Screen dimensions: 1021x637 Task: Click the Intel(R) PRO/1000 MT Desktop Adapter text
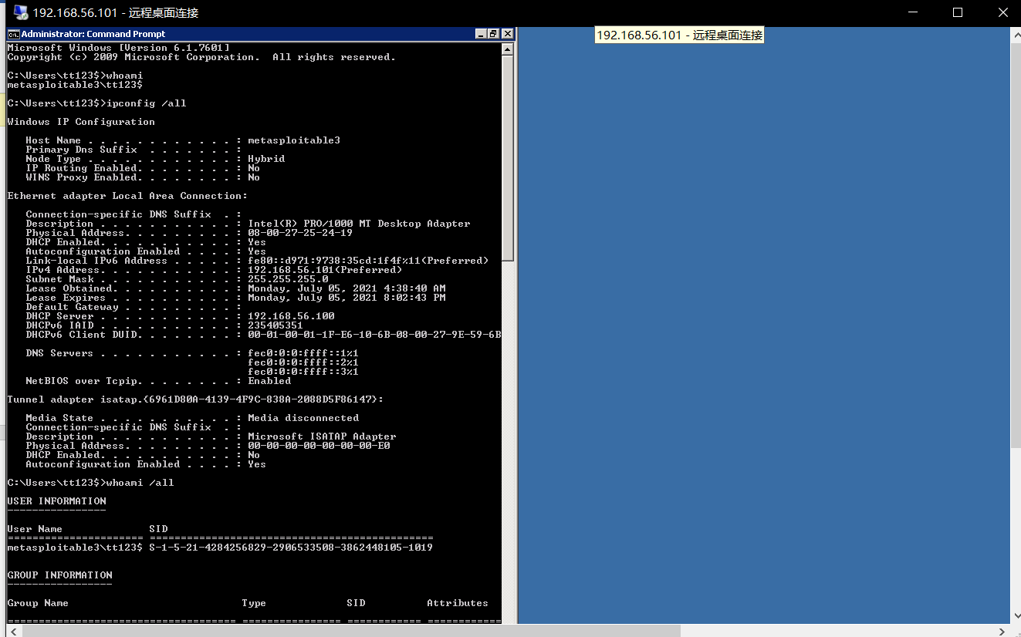pos(359,224)
